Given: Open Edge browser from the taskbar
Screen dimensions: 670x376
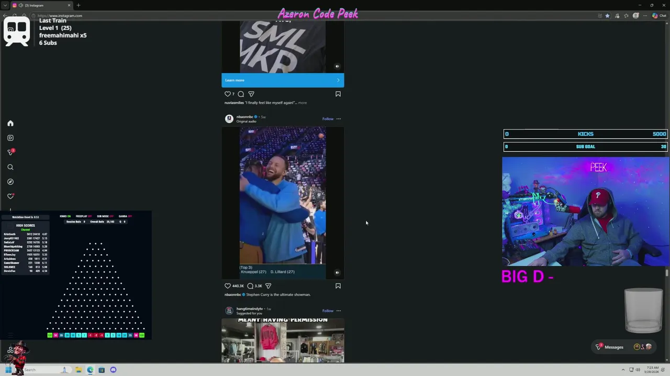Looking at the screenshot, I should point(90,370).
